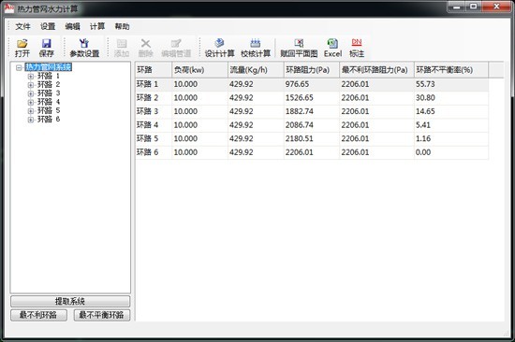The image size is (515, 342).
Task: Export results to Excel
Action: point(332,48)
